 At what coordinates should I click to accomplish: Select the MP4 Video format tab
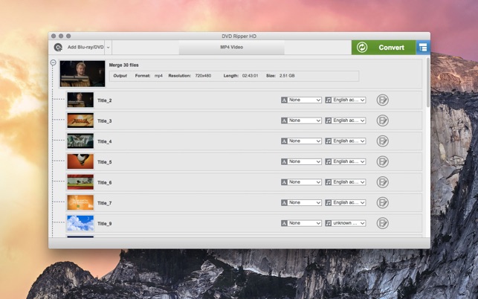pos(231,48)
